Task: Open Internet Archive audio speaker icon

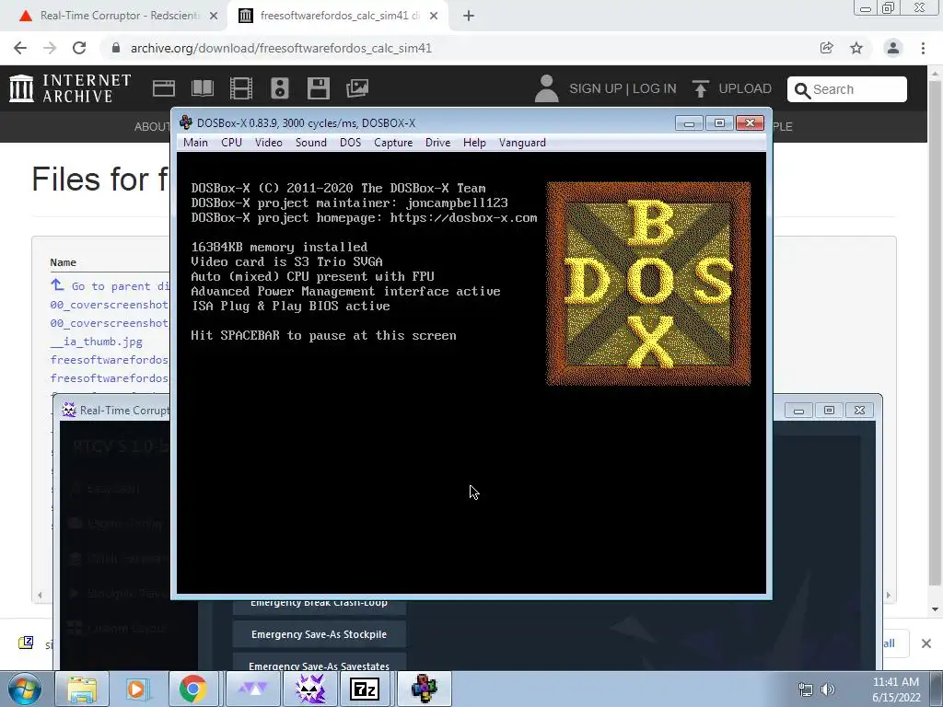Action: pyautogui.click(x=280, y=88)
